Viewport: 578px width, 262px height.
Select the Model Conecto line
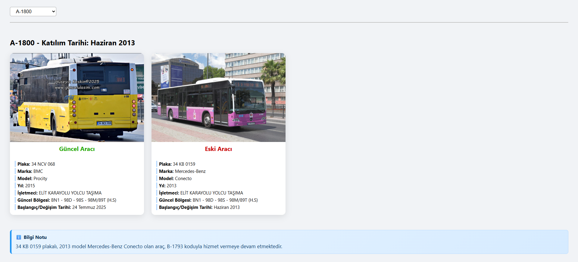(x=175, y=179)
